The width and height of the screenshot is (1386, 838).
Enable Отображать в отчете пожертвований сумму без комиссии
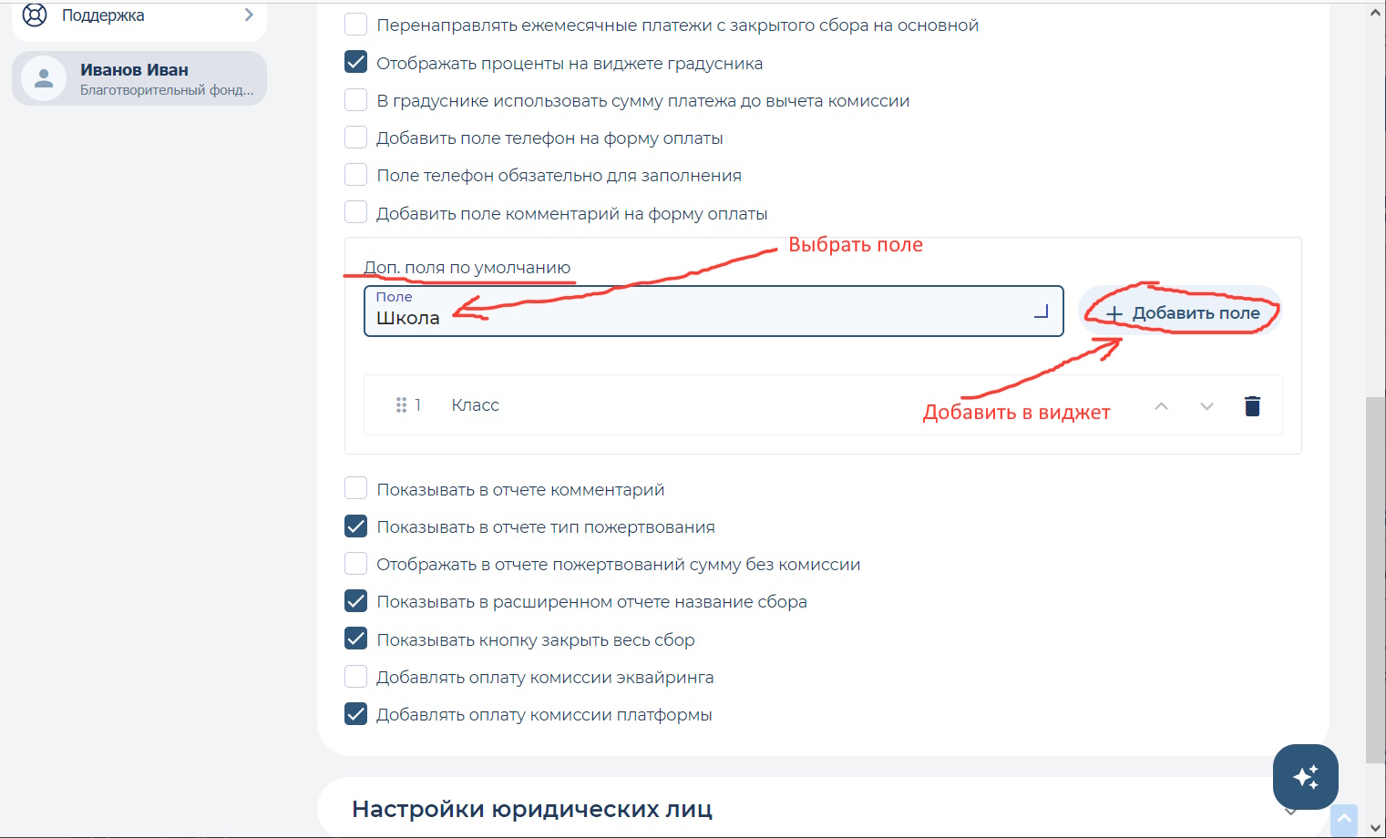click(356, 564)
